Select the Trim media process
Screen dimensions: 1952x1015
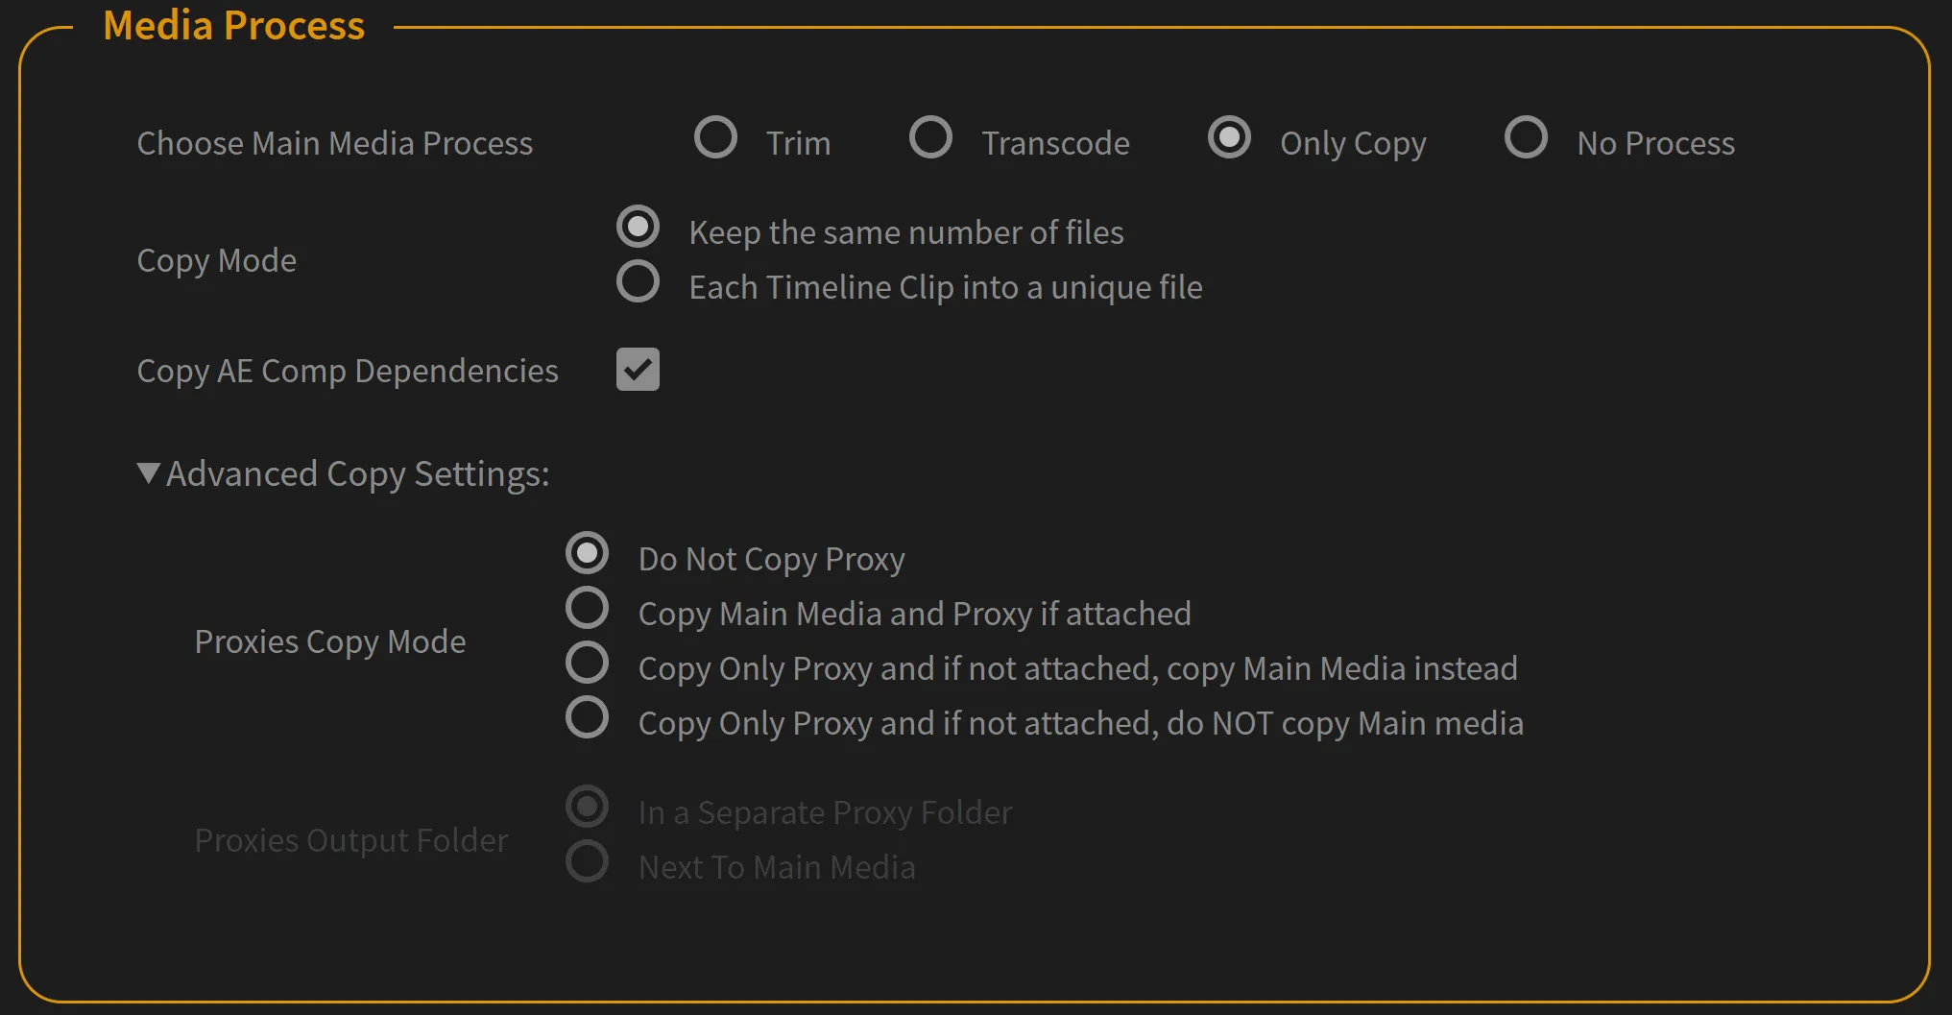(715, 139)
